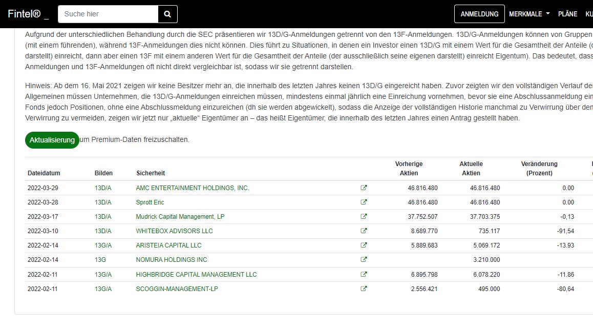Open external link icon for Whitebox Advisors row
593x329 pixels.
click(x=364, y=231)
